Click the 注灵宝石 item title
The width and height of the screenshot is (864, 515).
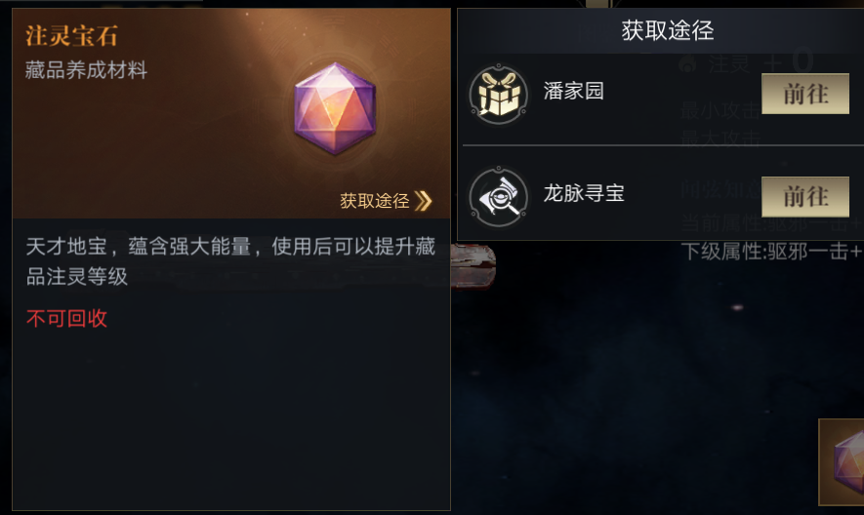coord(71,36)
